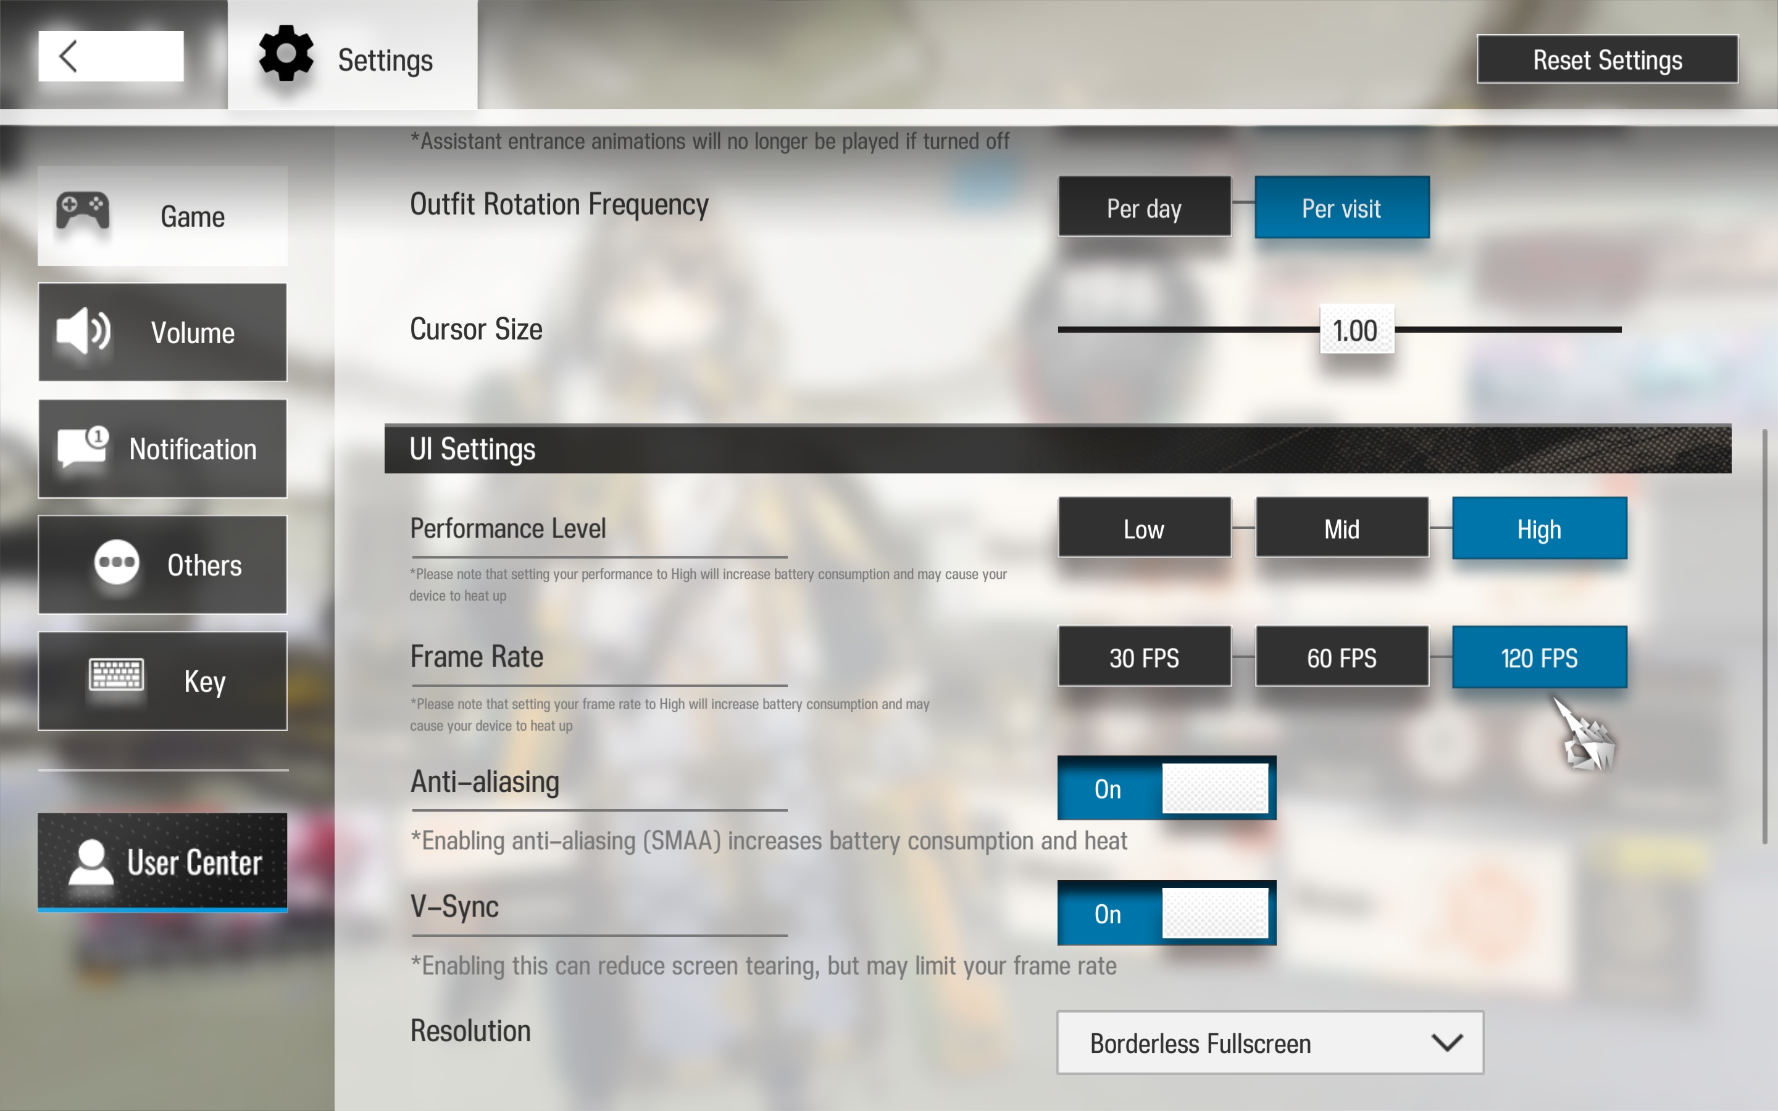
Task: Switch to the Notification tab
Action: (162, 448)
